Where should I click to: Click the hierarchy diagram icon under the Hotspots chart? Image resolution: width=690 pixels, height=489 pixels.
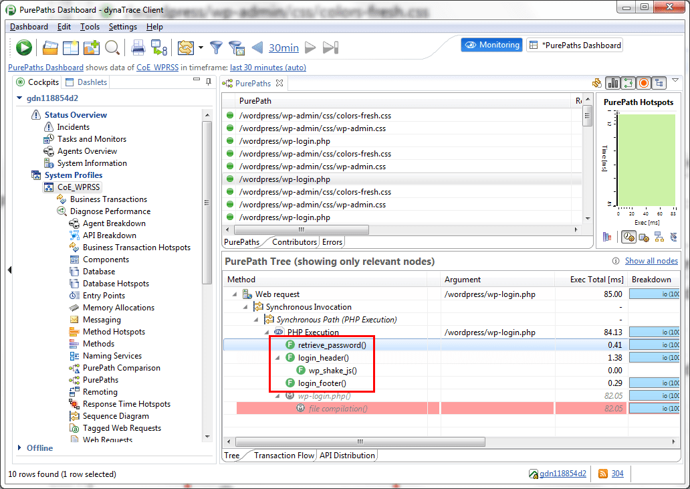pyautogui.click(x=659, y=237)
